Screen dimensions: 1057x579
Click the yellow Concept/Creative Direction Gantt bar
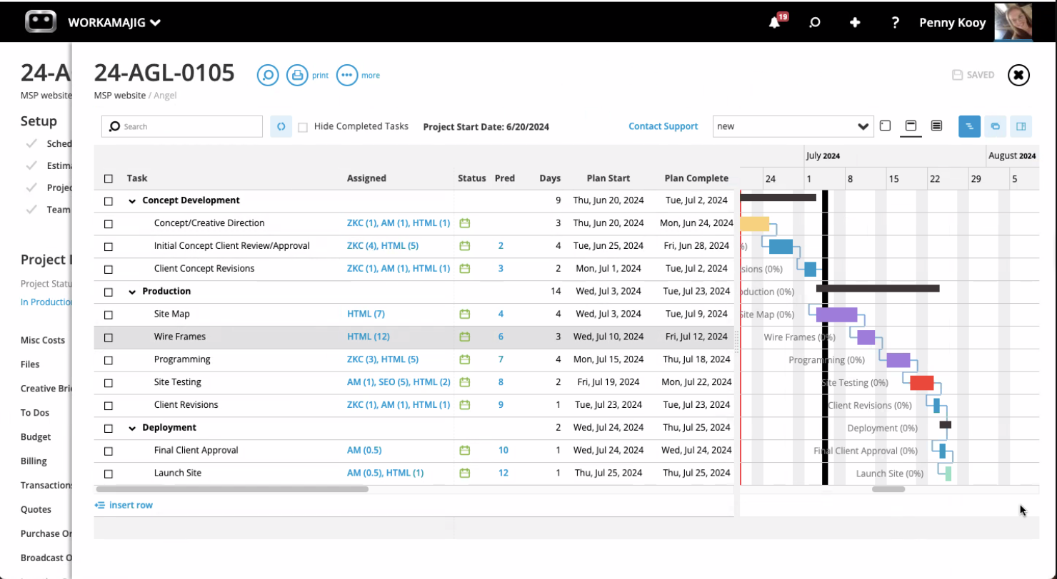[754, 224]
